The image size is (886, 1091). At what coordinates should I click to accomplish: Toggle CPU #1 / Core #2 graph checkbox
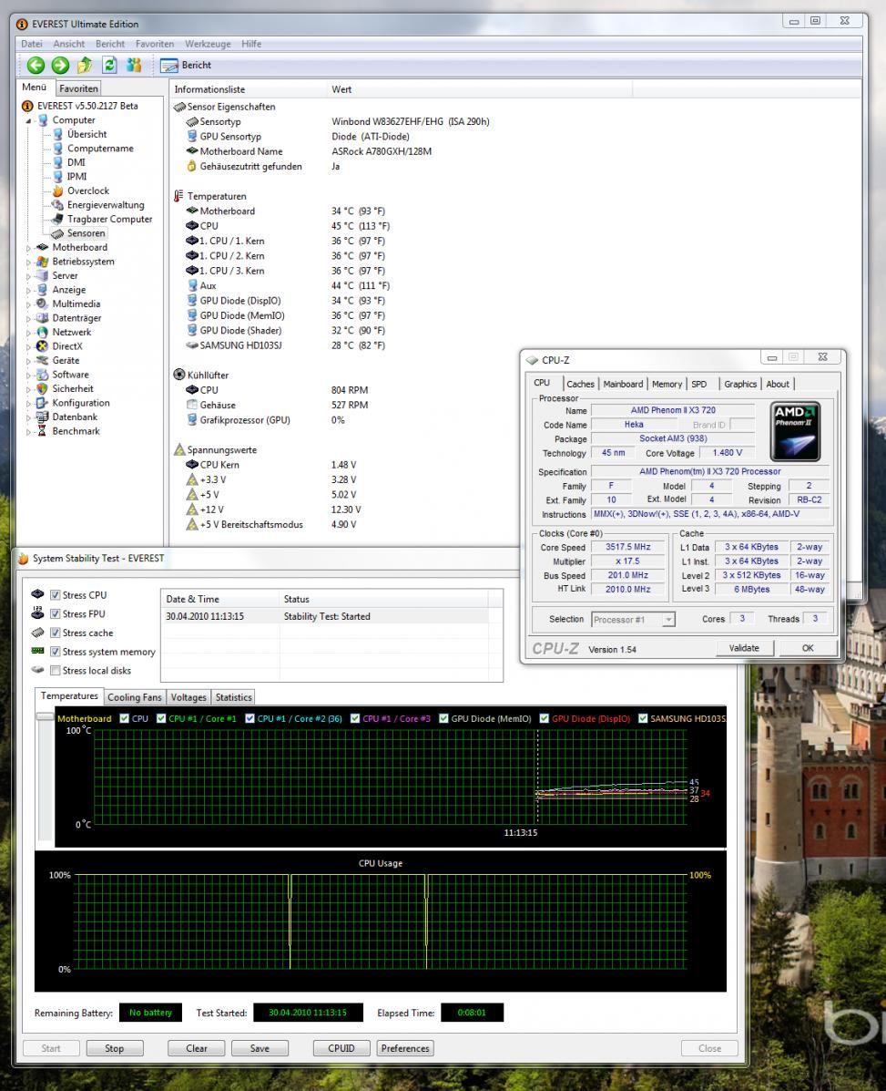pyautogui.click(x=250, y=719)
